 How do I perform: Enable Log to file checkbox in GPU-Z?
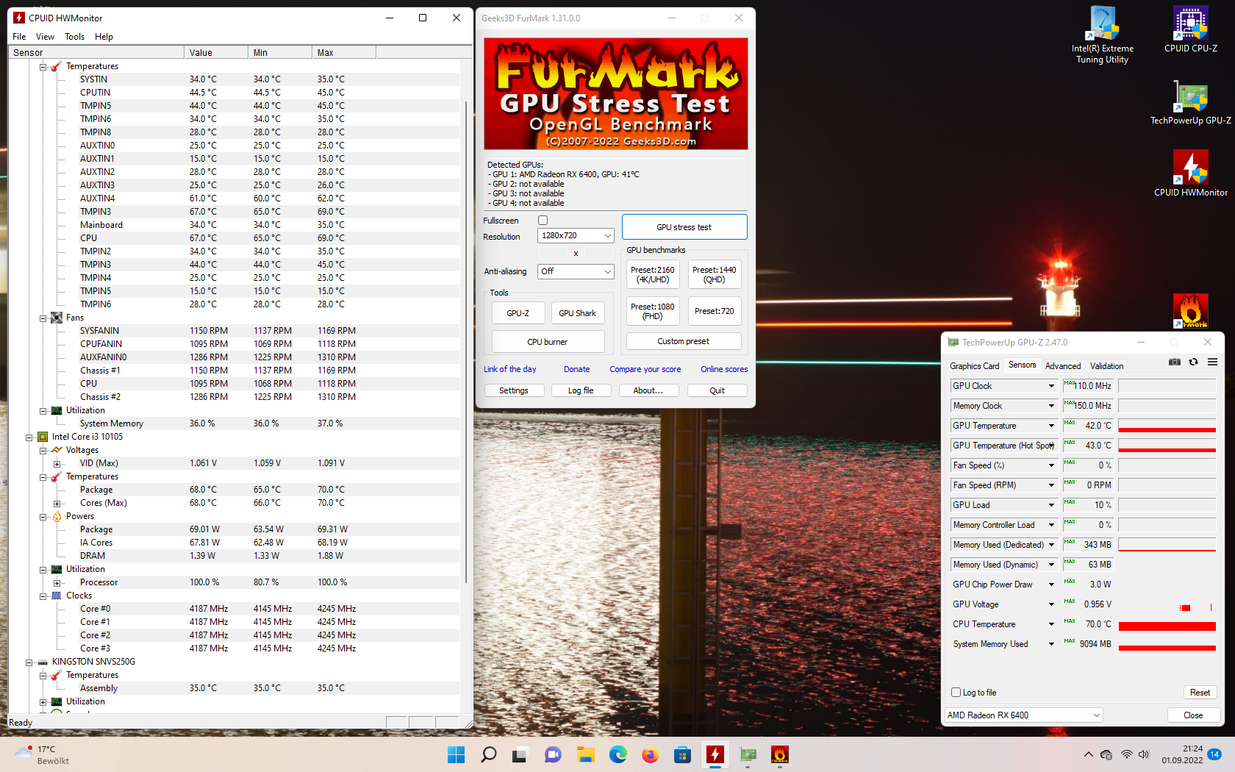coord(956,693)
